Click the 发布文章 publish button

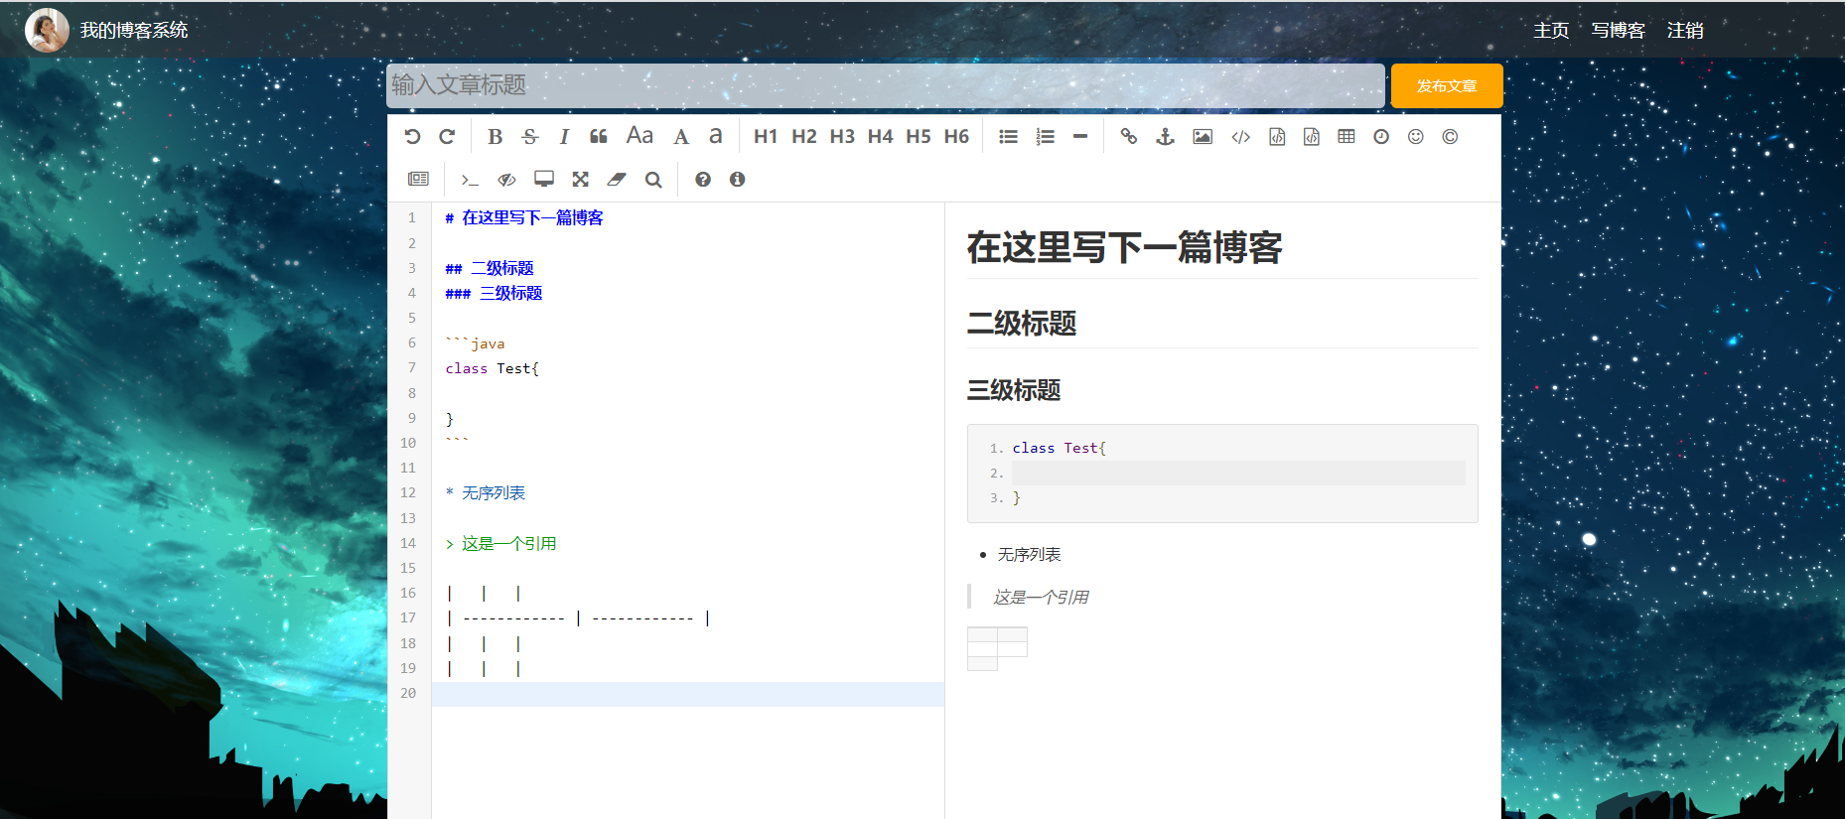1447,85
